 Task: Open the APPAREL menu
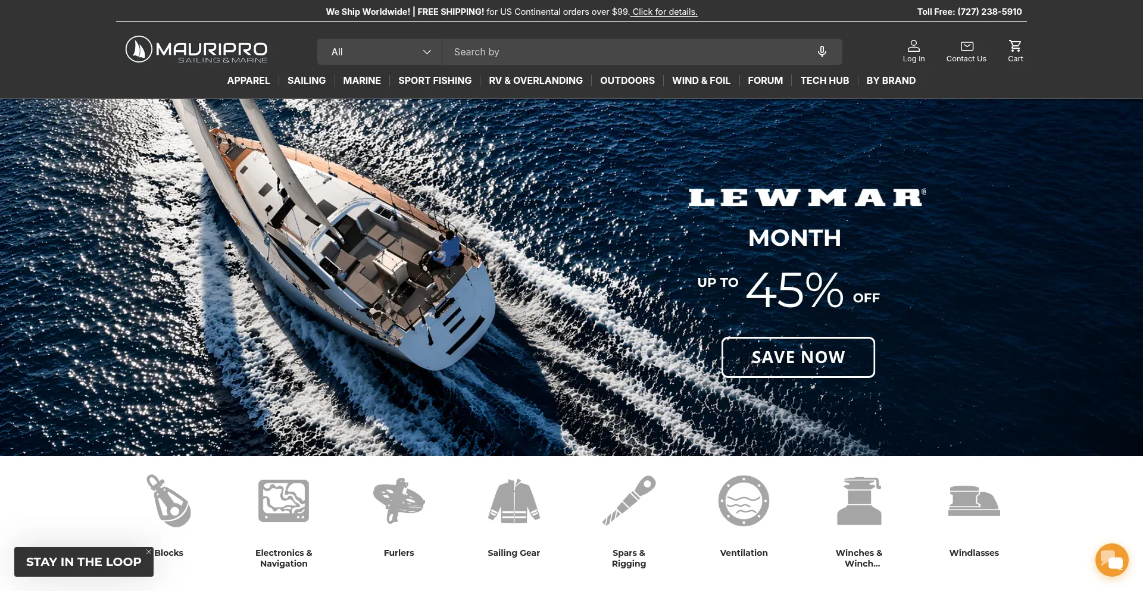[x=249, y=80]
